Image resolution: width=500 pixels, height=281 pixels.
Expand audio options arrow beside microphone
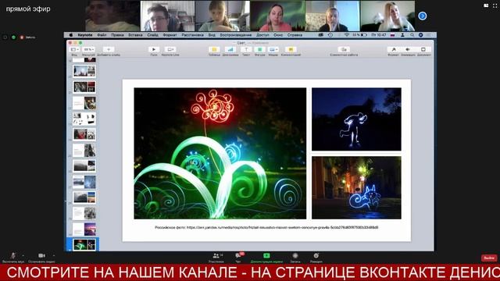(23, 255)
